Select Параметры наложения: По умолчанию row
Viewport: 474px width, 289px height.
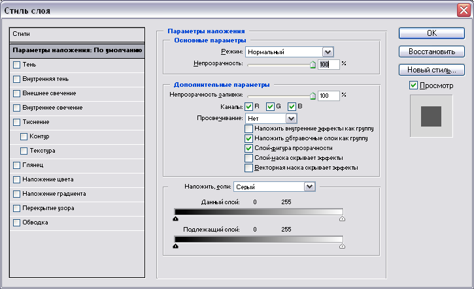[x=77, y=50]
